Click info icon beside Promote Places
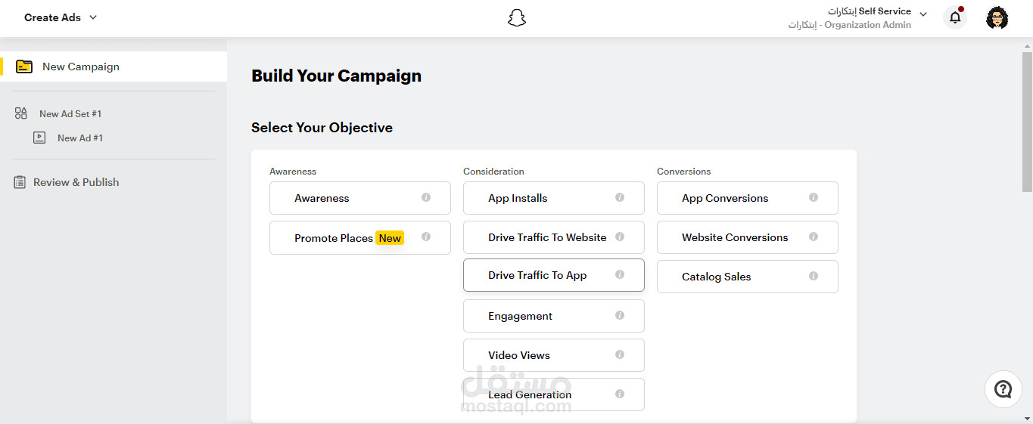Viewport: 1033px width, 424px height. 426,237
